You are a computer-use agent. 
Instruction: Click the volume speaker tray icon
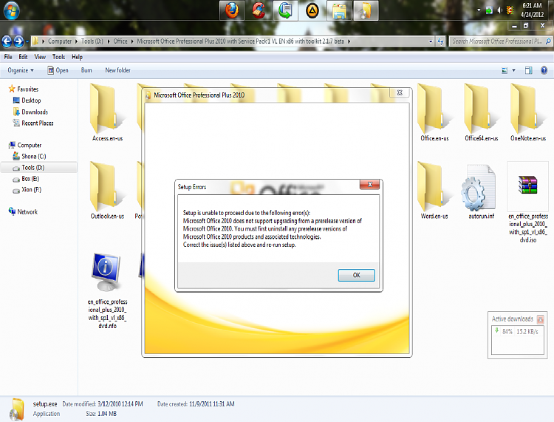click(499, 10)
